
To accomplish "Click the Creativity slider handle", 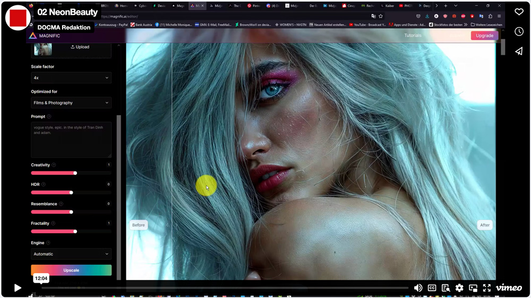I will [75, 173].
